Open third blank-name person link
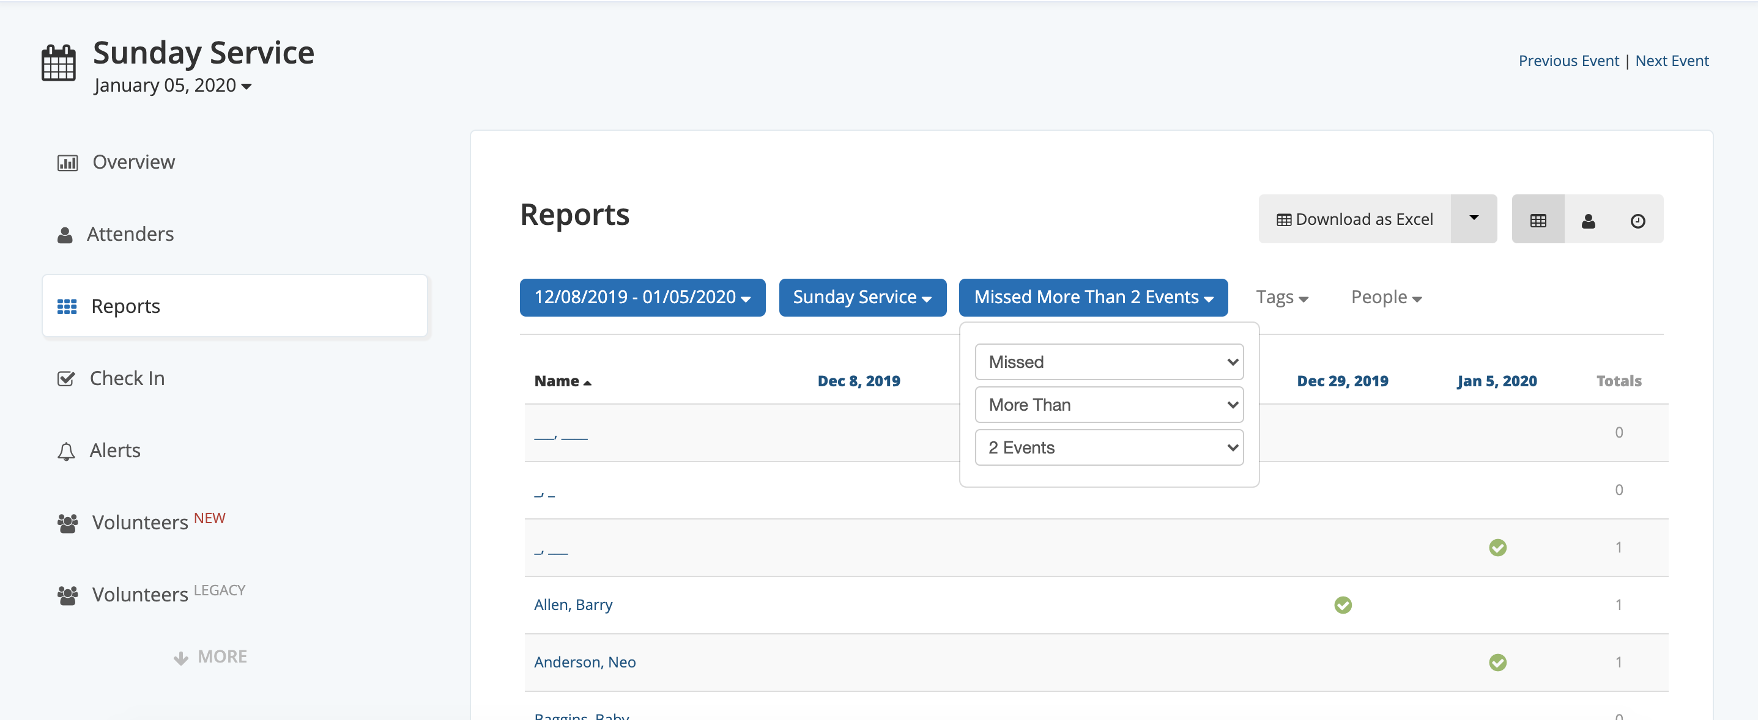The height and width of the screenshot is (720, 1758). coord(551,551)
